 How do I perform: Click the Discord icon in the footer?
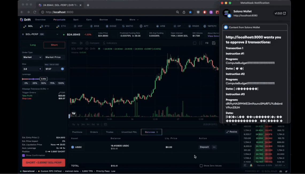[x=281, y=171]
